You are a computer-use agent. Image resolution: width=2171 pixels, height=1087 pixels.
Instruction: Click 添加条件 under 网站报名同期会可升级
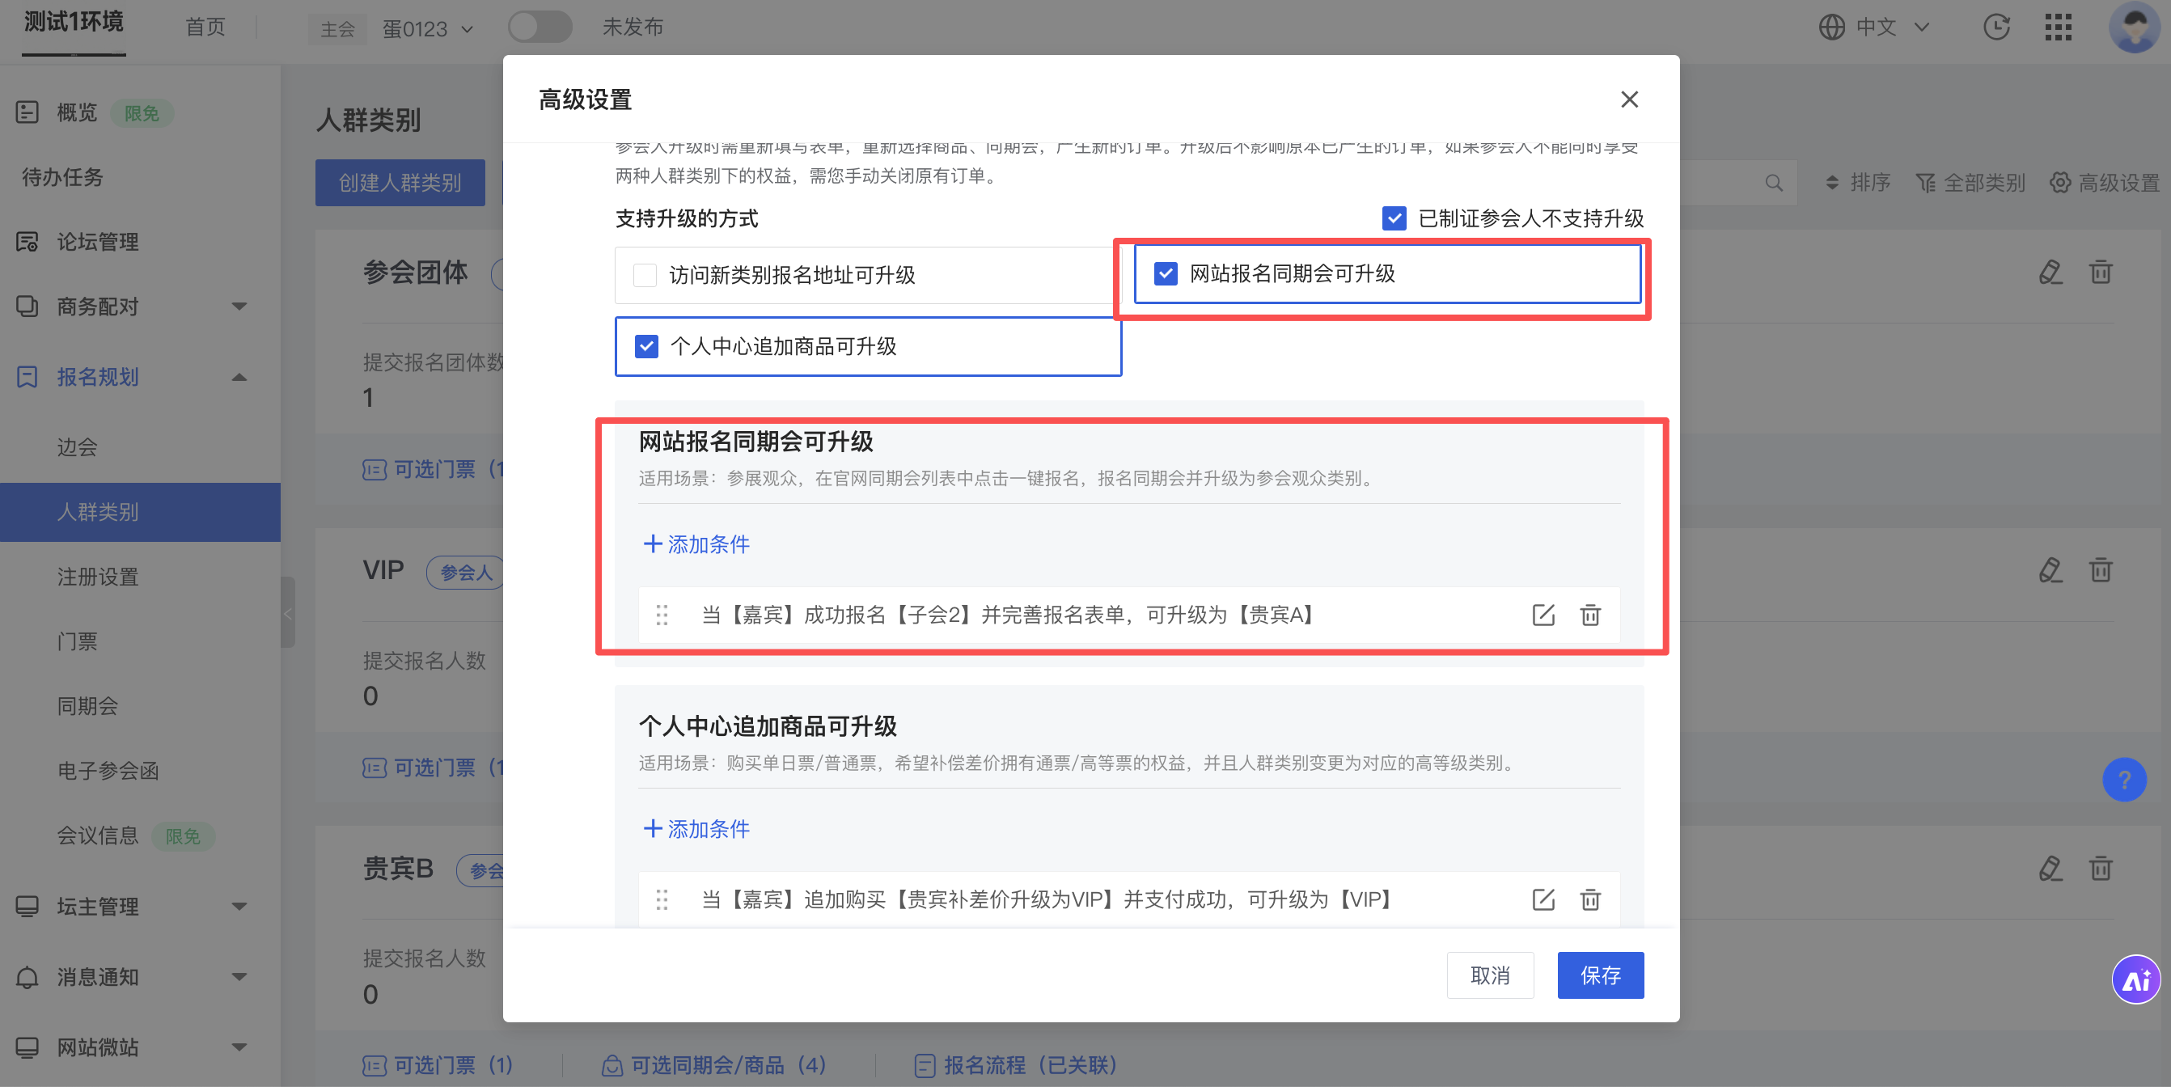tap(696, 544)
